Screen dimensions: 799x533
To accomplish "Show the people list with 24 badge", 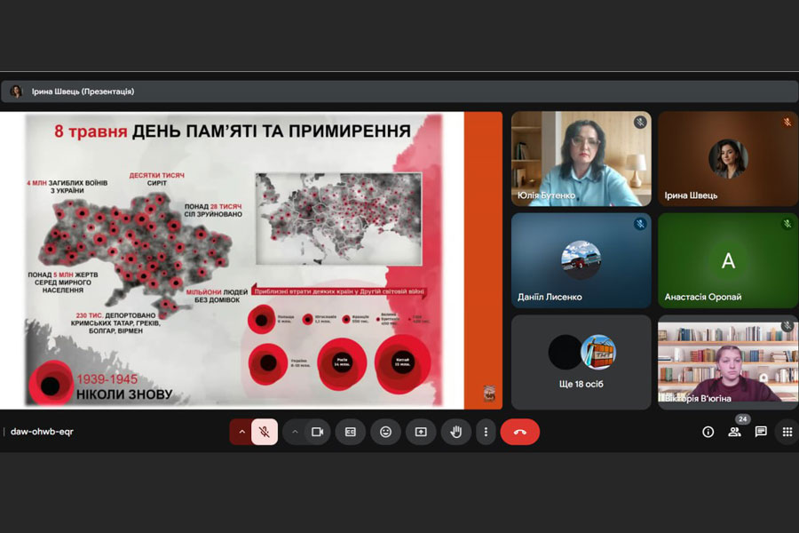I will click(735, 432).
